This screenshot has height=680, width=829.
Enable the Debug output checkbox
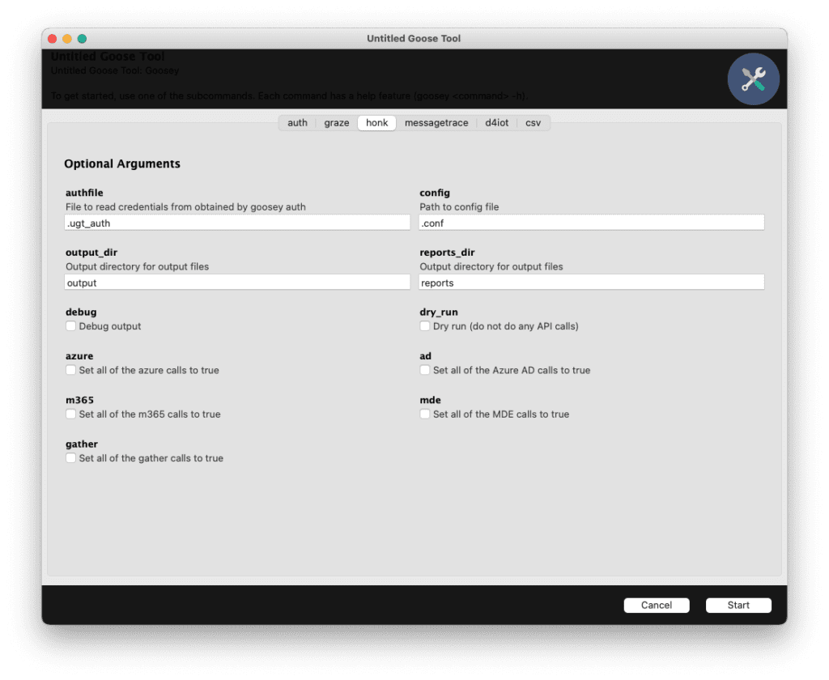point(71,325)
